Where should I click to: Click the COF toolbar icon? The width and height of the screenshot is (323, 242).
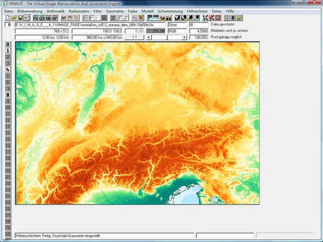55,18
